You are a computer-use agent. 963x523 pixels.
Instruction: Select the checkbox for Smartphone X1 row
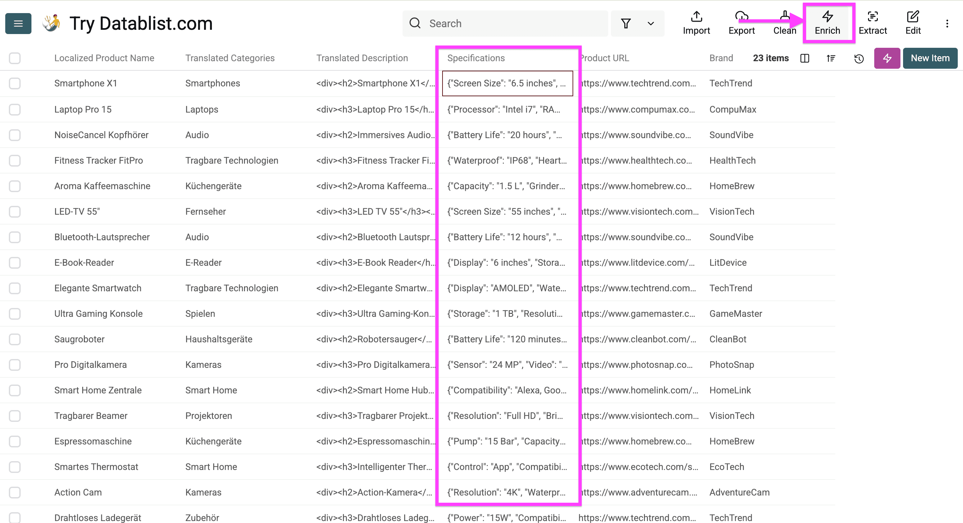[15, 83]
